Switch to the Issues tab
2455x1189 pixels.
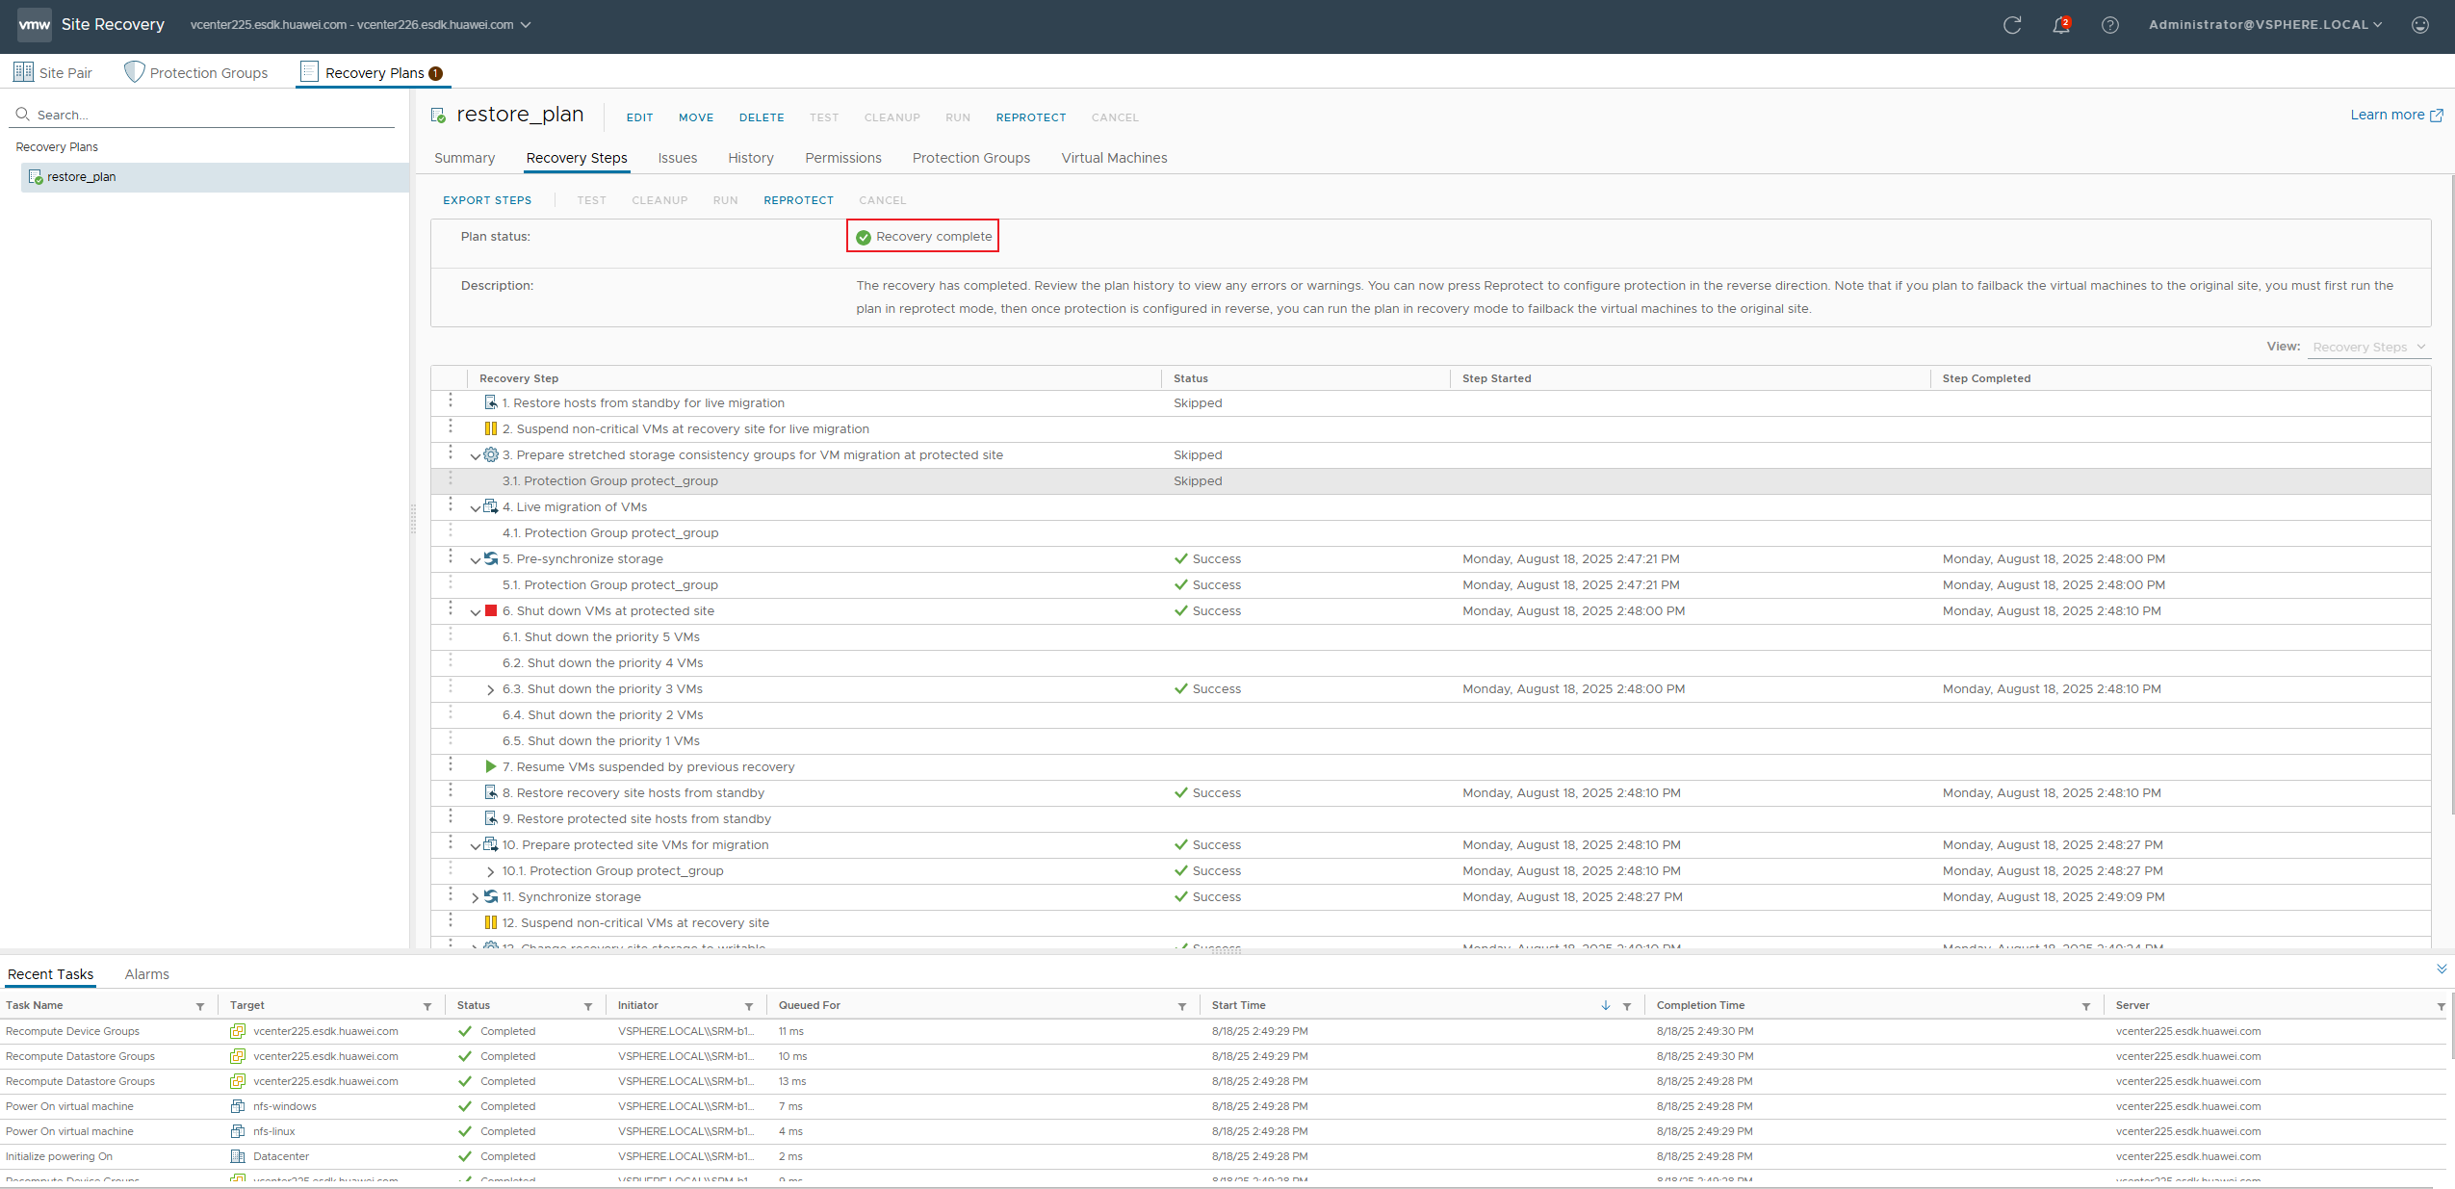678,158
